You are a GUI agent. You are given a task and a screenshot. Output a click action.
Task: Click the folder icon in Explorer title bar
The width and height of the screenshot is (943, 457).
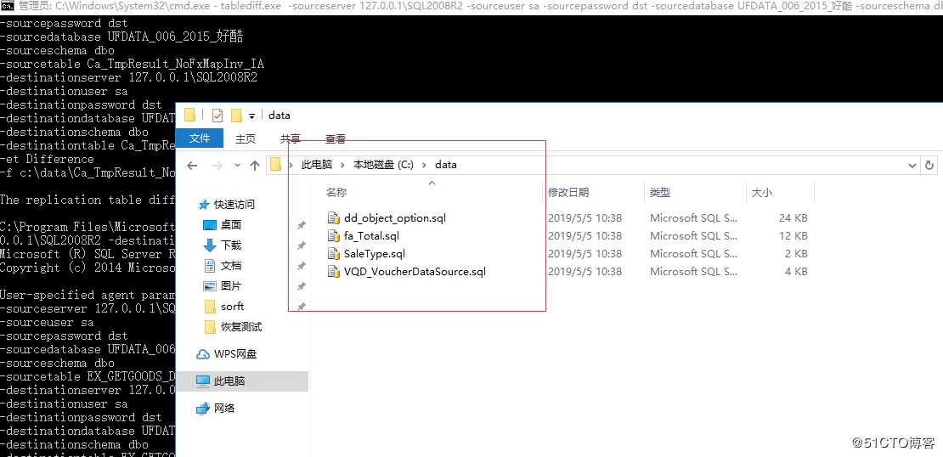coord(190,115)
